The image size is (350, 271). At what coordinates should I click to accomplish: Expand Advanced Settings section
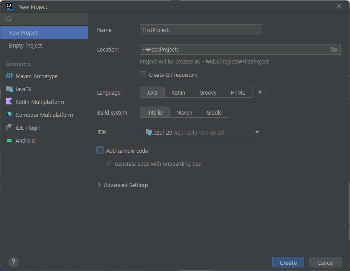pyautogui.click(x=99, y=185)
